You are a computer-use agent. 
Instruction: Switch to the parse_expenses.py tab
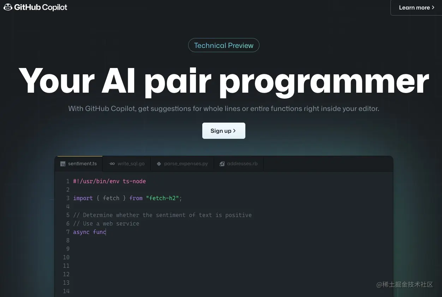(x=182, y=164)
